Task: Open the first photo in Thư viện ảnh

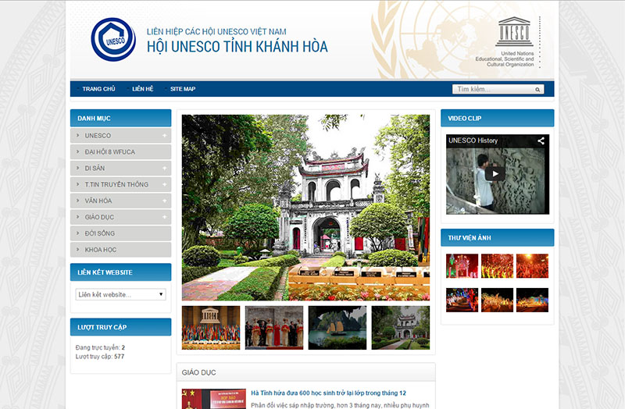Action: [462, 266]
